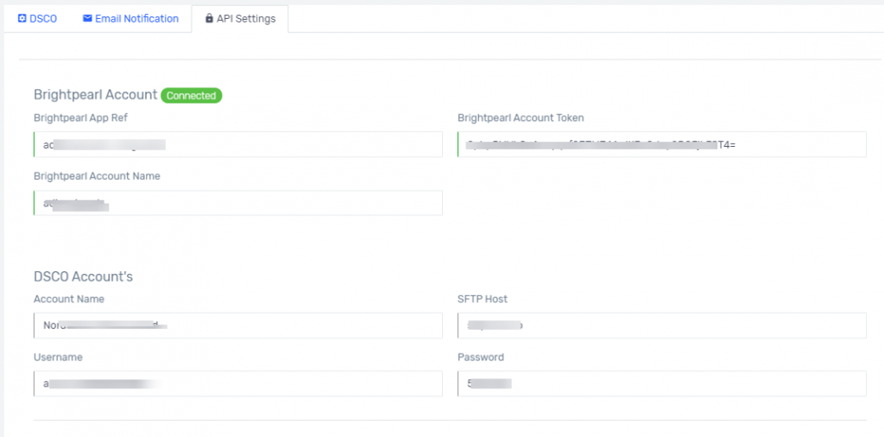Click the SFTP Host input field

(x=662, y=326)
